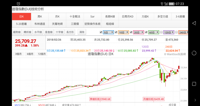
Task: Open the 三關價 tab
Action: tap(75, 24)
